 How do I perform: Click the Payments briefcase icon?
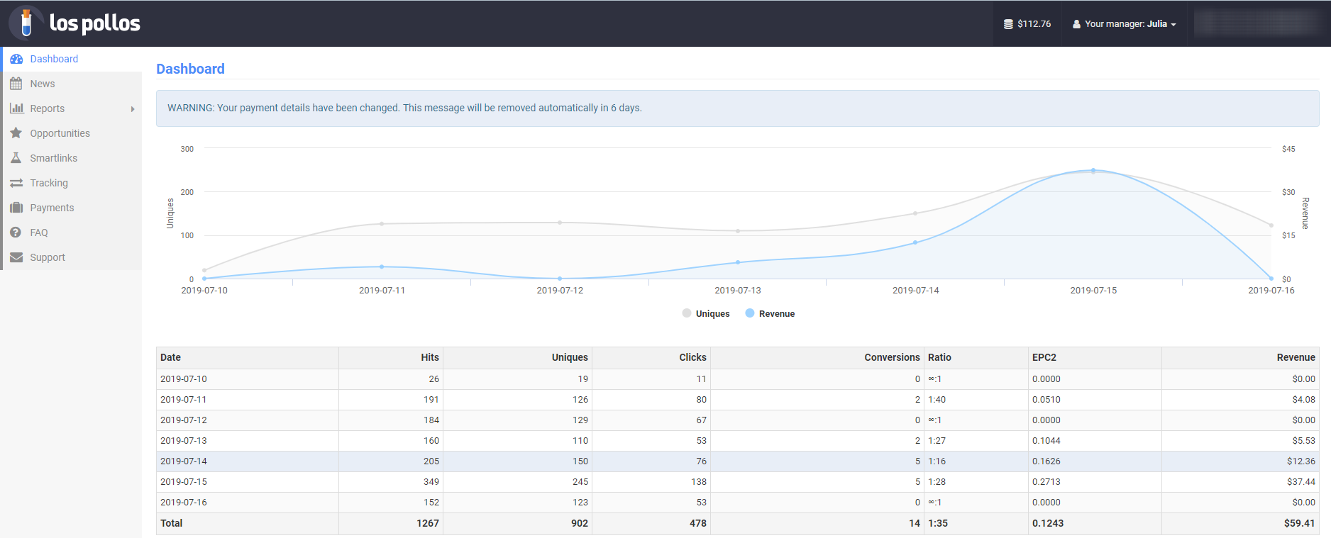16,208
